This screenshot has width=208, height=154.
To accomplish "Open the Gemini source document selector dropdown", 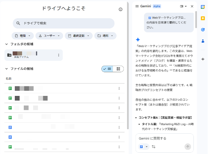I will (x=144, y=147).
